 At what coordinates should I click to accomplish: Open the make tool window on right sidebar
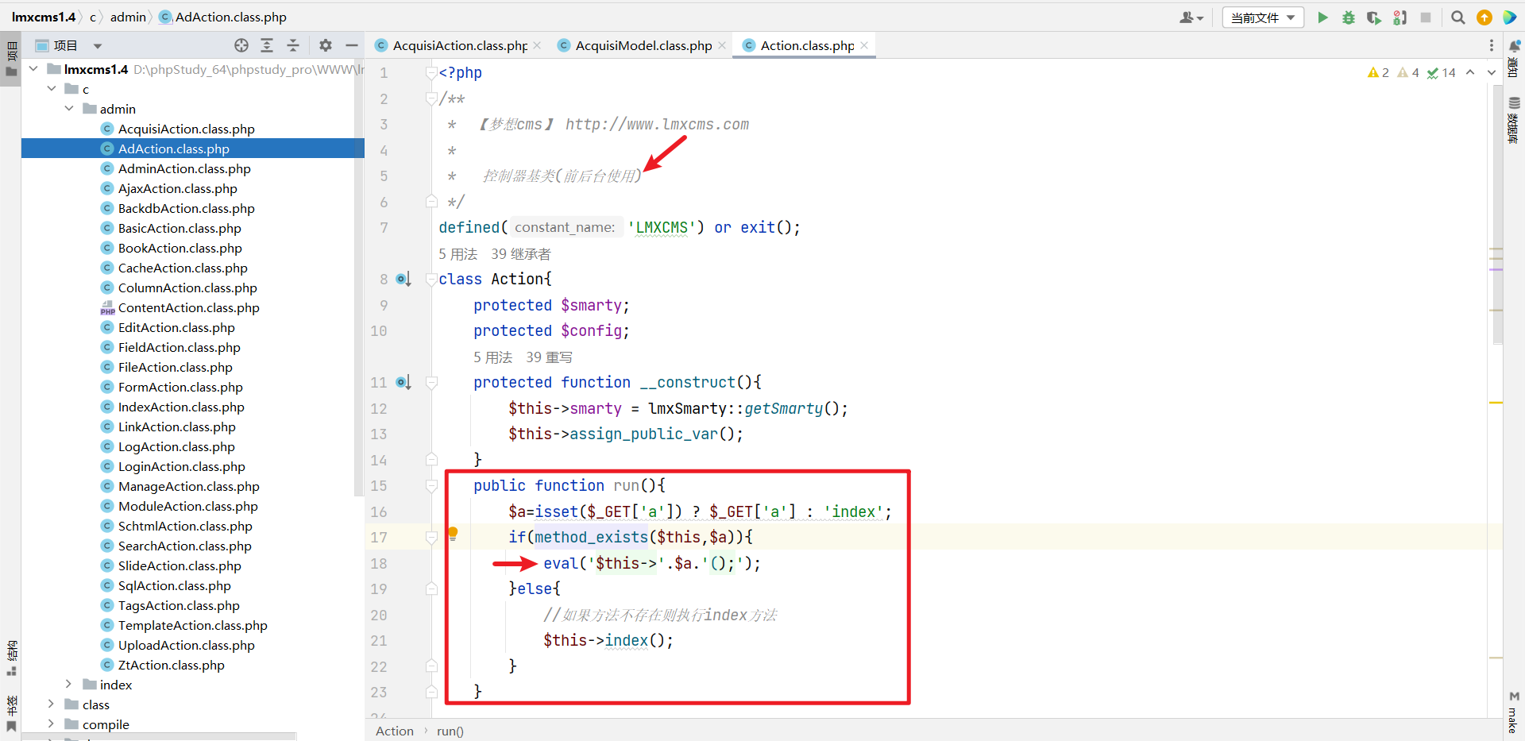pos(1514,712)
